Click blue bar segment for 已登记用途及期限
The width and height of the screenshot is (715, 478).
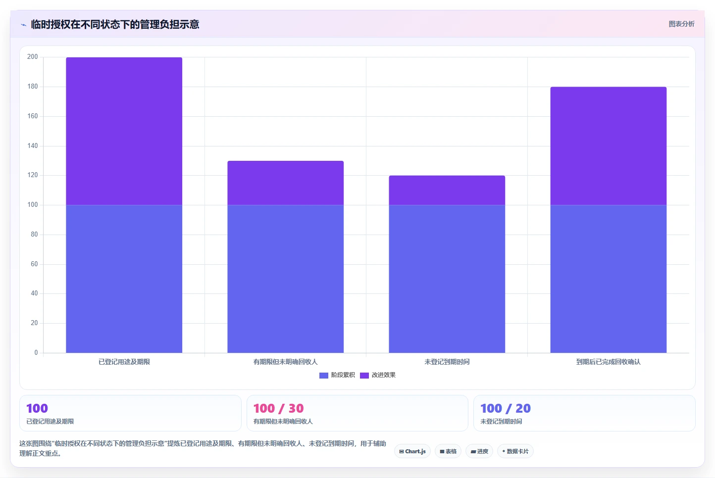click(124, 279)
